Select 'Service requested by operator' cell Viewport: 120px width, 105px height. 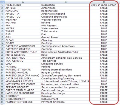point(65,87)
